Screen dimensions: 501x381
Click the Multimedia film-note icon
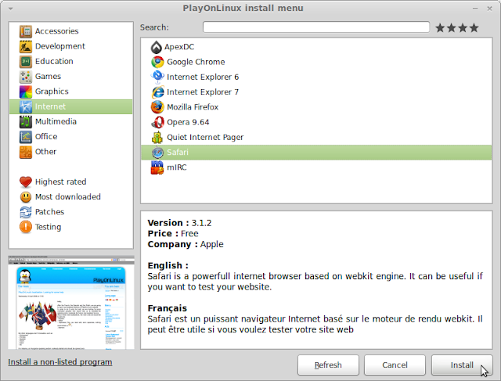tap(26, 122)
